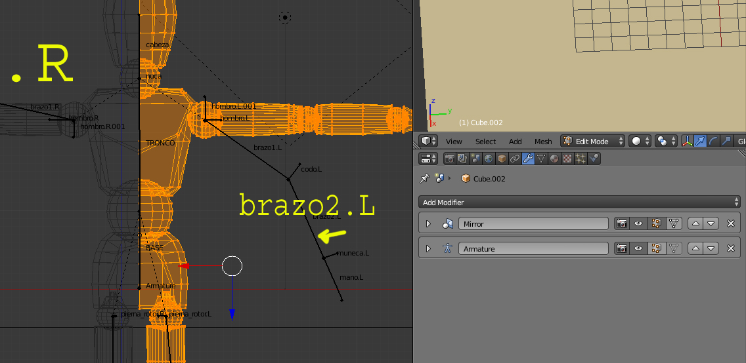Viewport: 746px width, 363px height.
Task: Open the viewport shading dropdown
Action: tap(640, 141)
